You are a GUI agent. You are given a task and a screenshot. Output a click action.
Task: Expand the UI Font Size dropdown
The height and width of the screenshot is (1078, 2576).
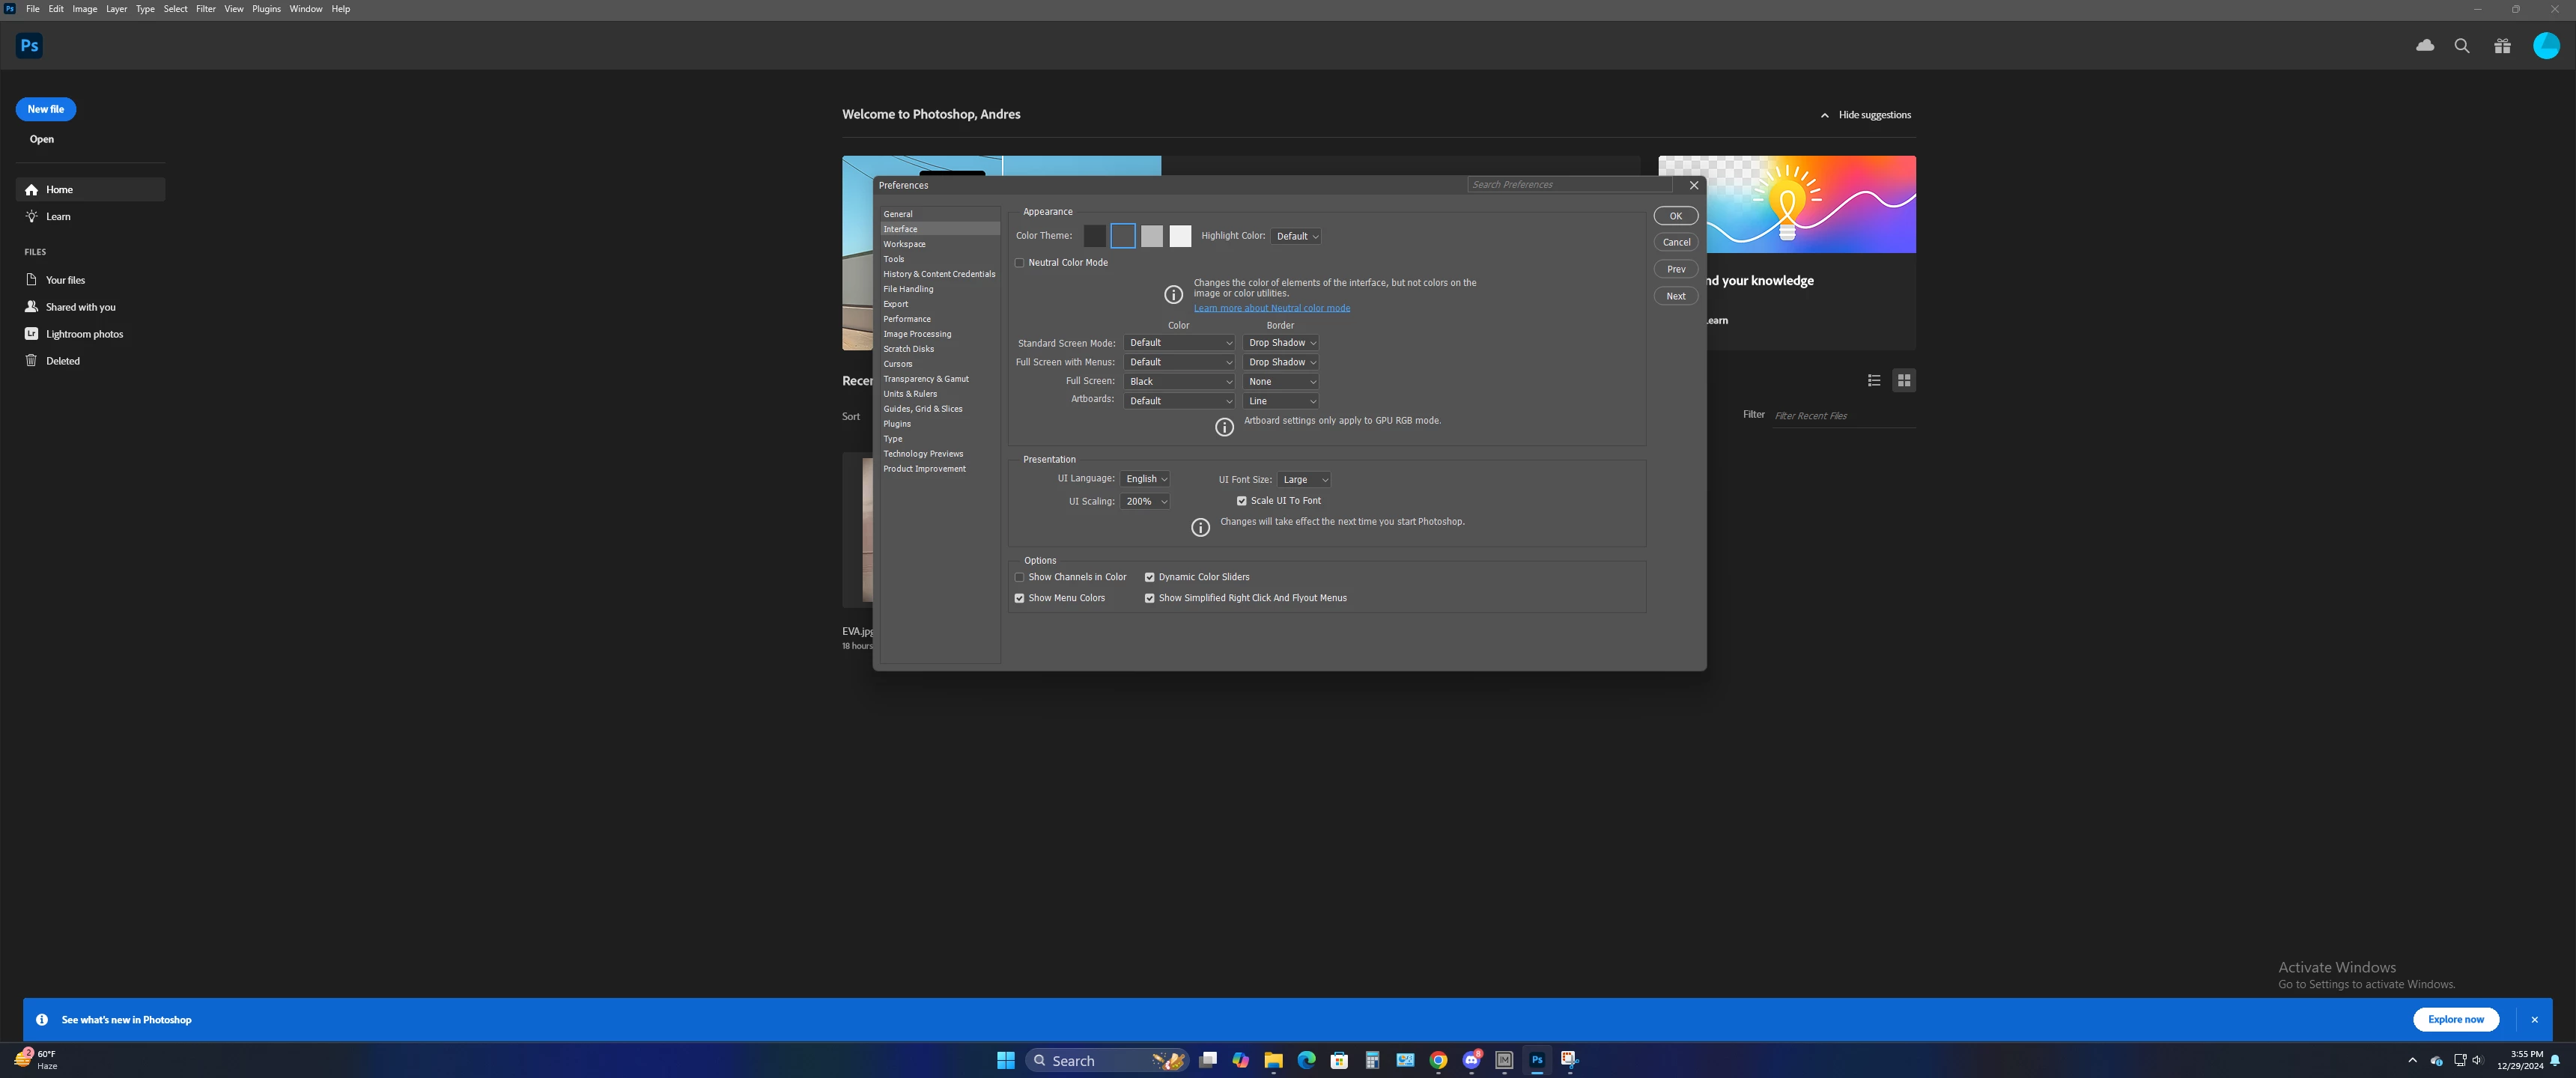(1304, 480)
